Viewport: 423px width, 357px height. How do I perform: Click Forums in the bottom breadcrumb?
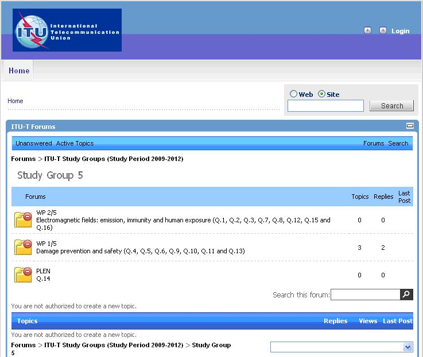pos(23,345)
